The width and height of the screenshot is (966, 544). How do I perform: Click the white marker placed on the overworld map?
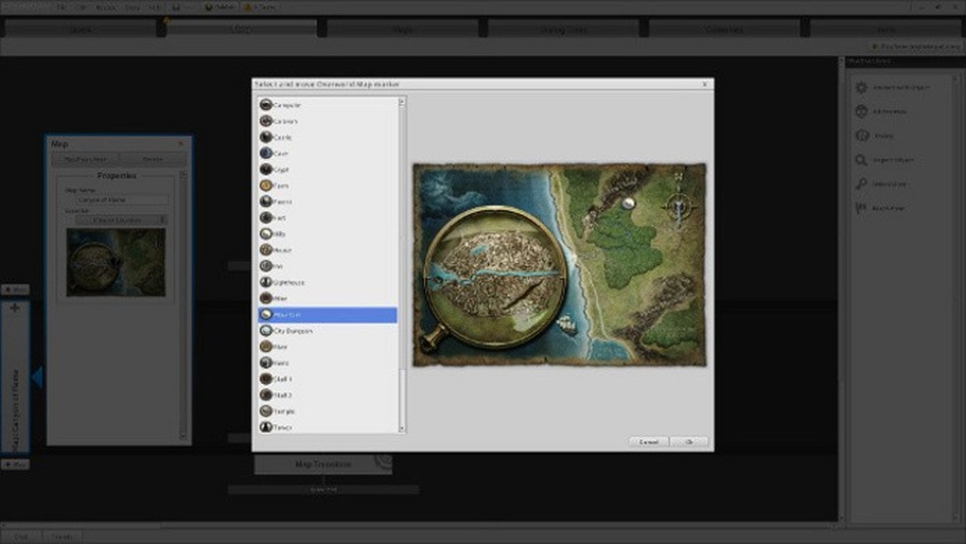(x=628, y=202)
